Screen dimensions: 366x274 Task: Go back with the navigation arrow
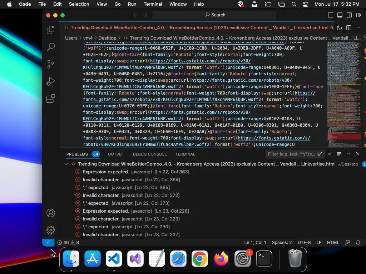[136, 15]
